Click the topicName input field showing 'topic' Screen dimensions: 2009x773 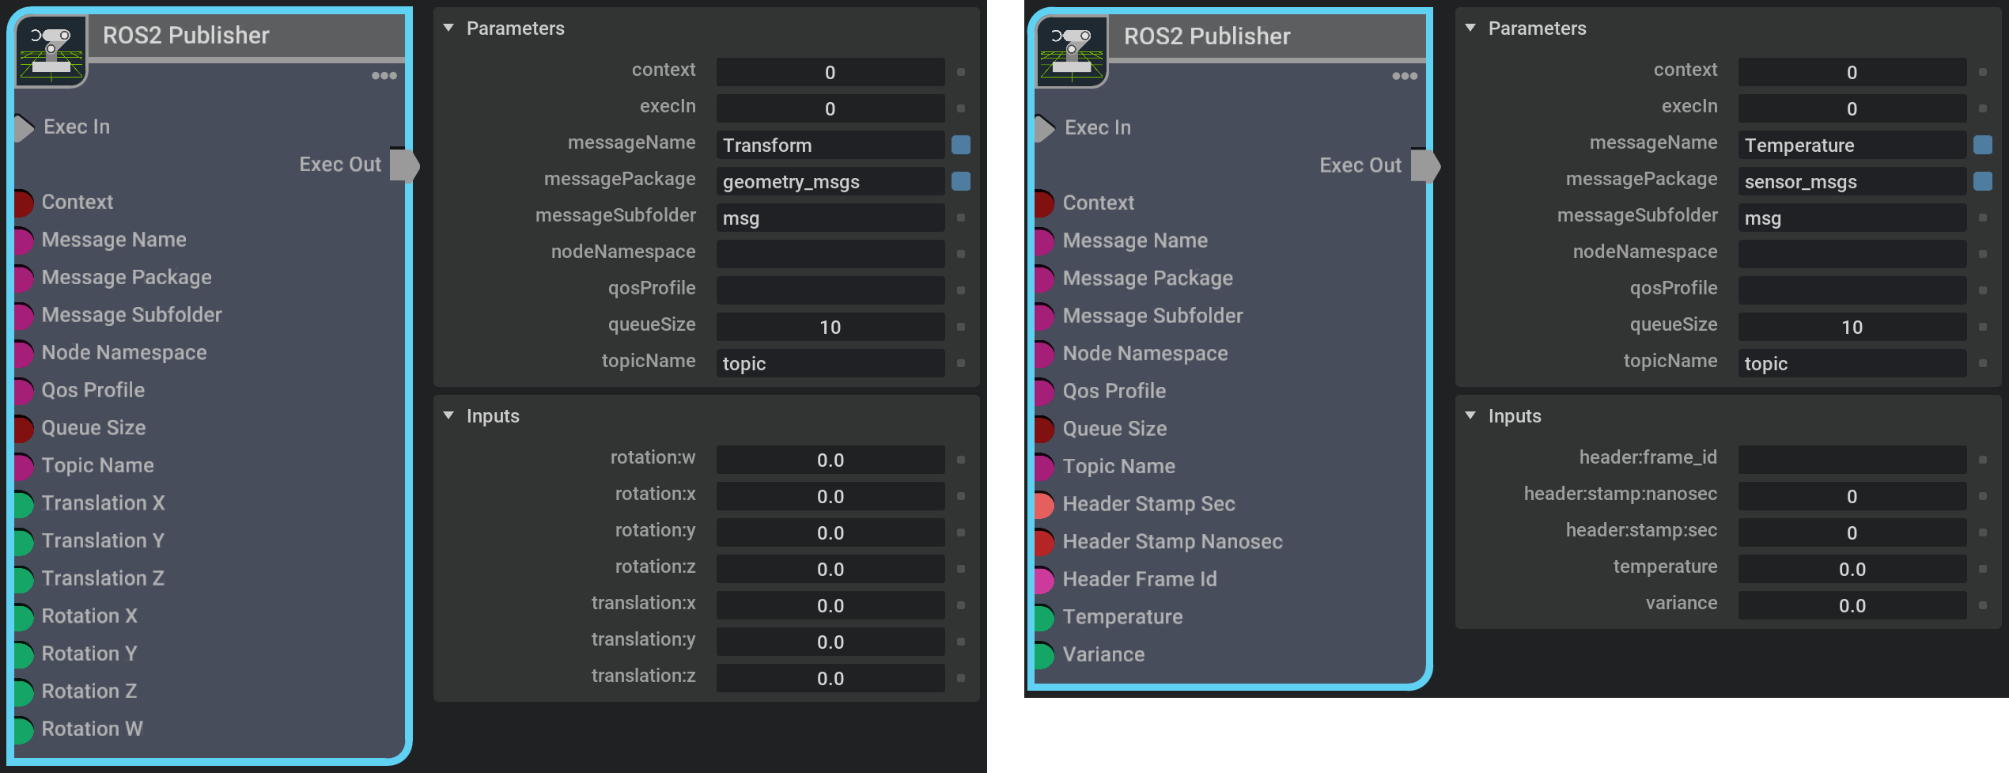click(829, 363)
